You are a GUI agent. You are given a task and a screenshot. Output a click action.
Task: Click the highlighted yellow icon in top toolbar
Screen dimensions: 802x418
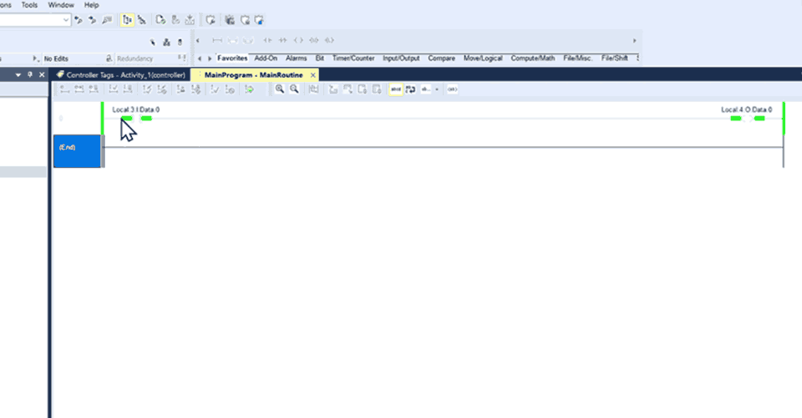point(127,19)
